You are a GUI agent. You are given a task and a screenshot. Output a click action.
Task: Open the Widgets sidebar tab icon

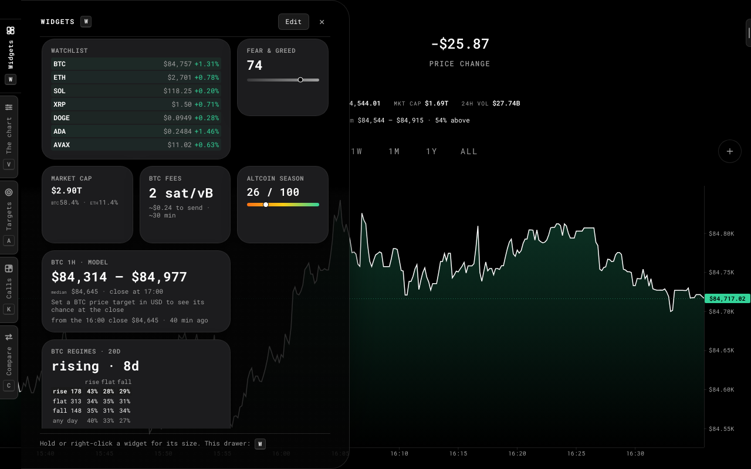click(x=10, y=30)
